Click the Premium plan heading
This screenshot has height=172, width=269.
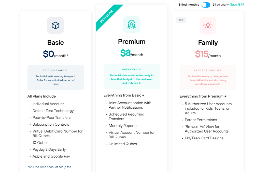[x=132, y=42]
